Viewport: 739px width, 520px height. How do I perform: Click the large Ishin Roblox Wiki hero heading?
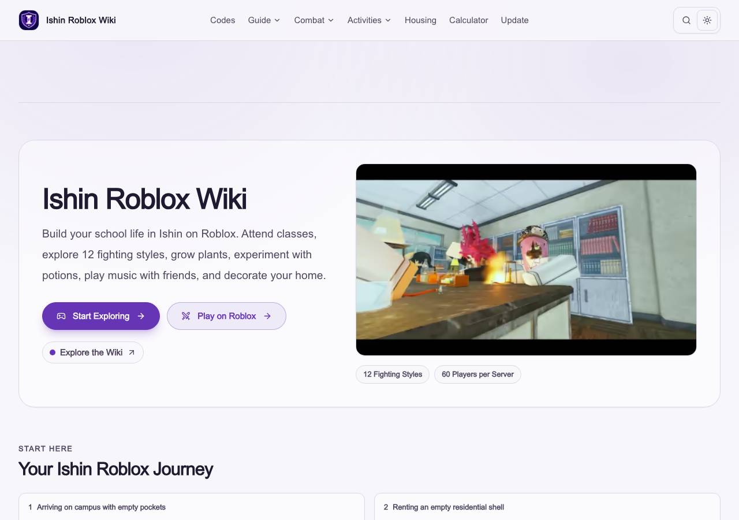(144, 199)
